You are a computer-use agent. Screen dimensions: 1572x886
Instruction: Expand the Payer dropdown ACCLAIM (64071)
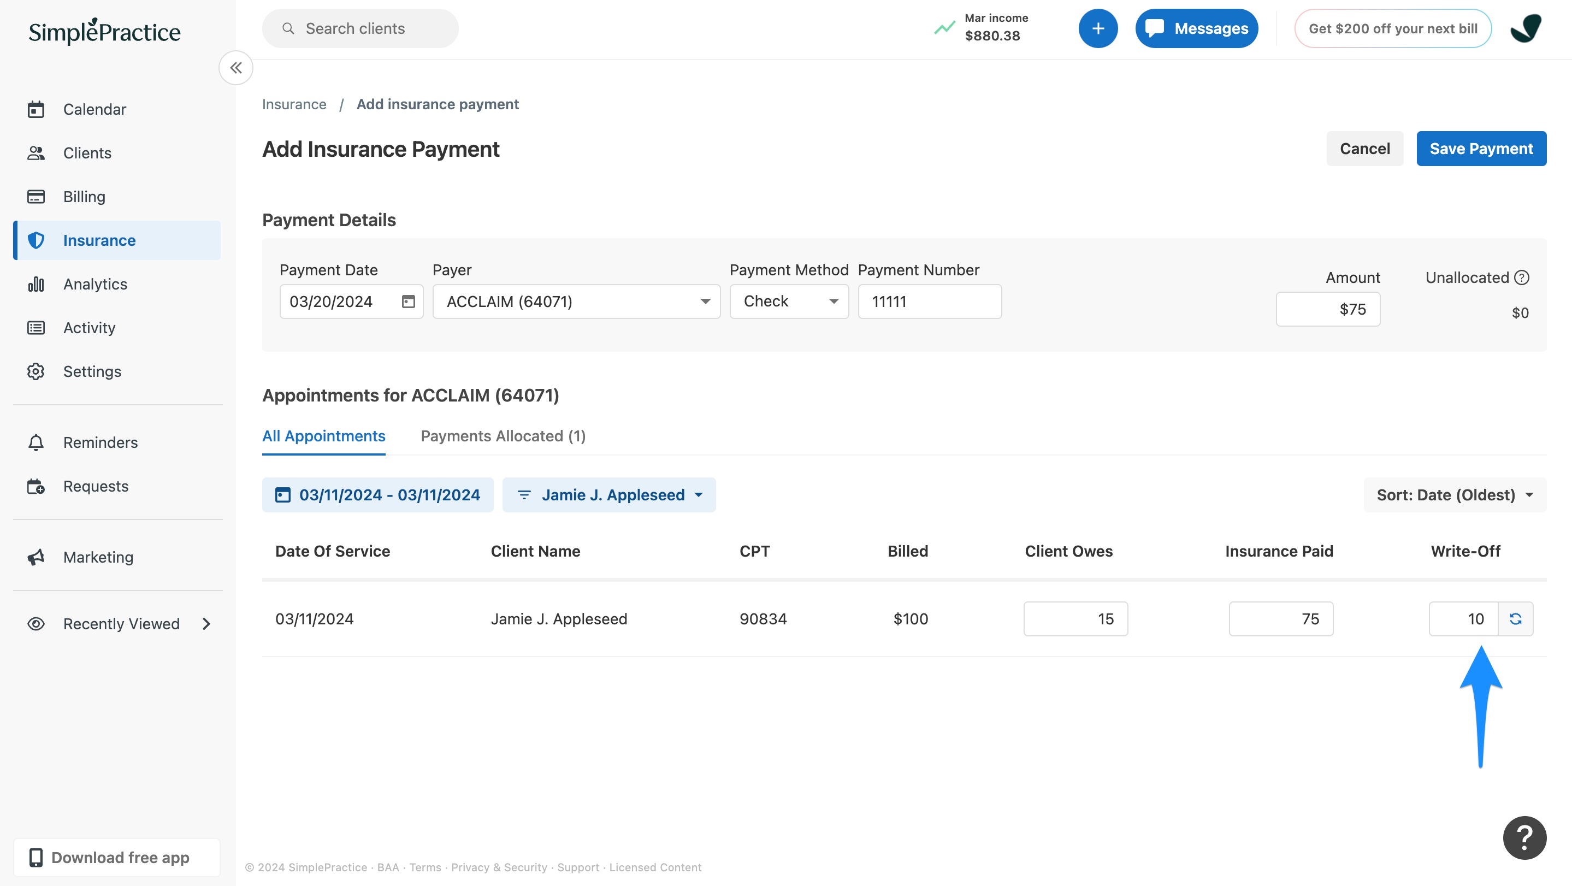point(577,302)
